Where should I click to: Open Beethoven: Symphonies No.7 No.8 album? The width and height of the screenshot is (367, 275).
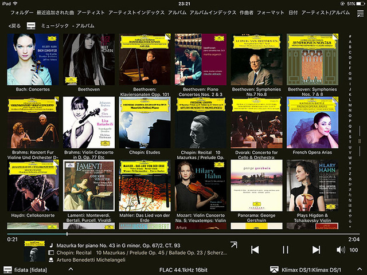click(256, 60)
